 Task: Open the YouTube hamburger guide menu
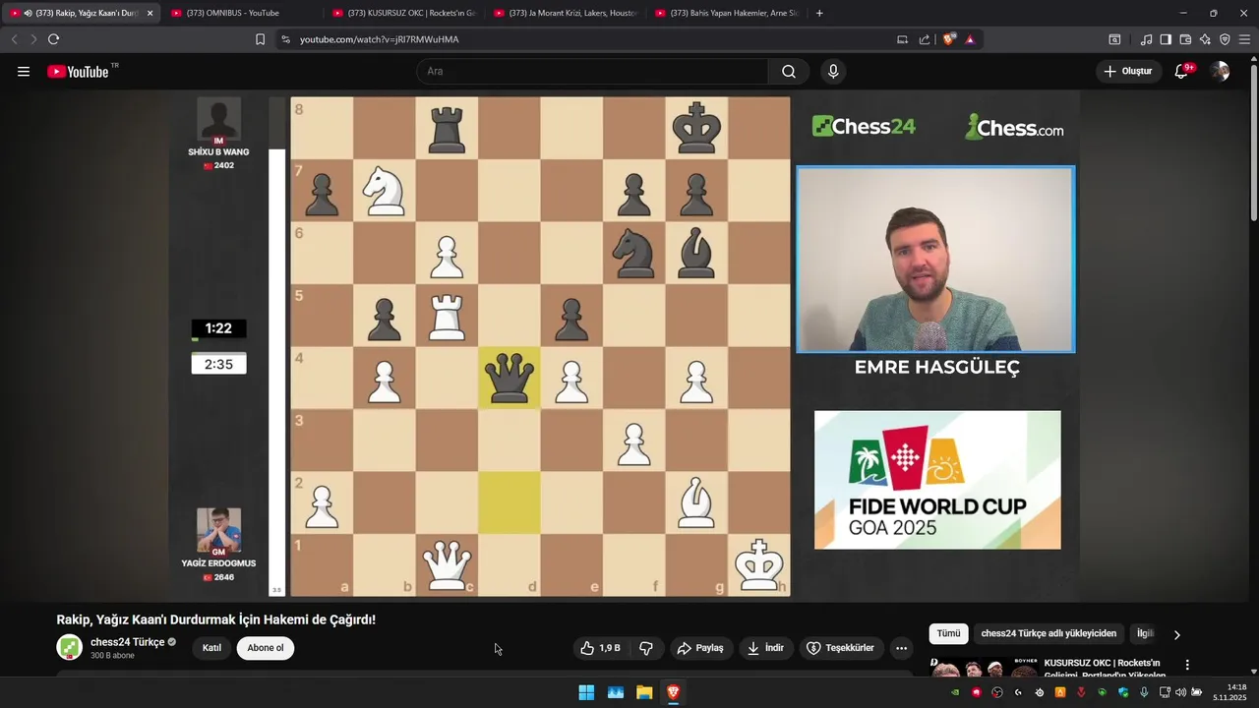click(x=24, y=72)
